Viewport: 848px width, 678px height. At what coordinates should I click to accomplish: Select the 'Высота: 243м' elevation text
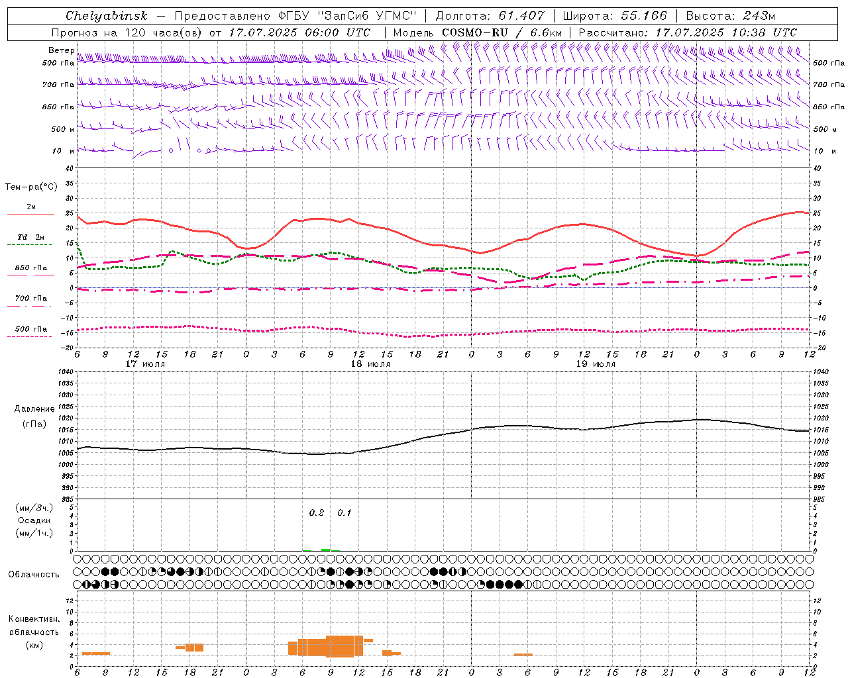coord(731,16)
